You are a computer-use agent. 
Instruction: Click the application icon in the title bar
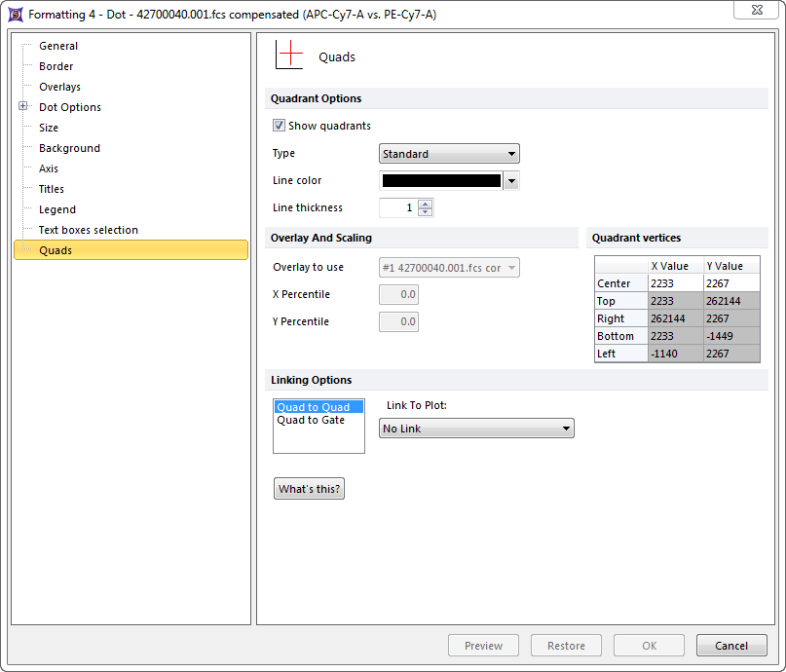[x=16, y=15]
